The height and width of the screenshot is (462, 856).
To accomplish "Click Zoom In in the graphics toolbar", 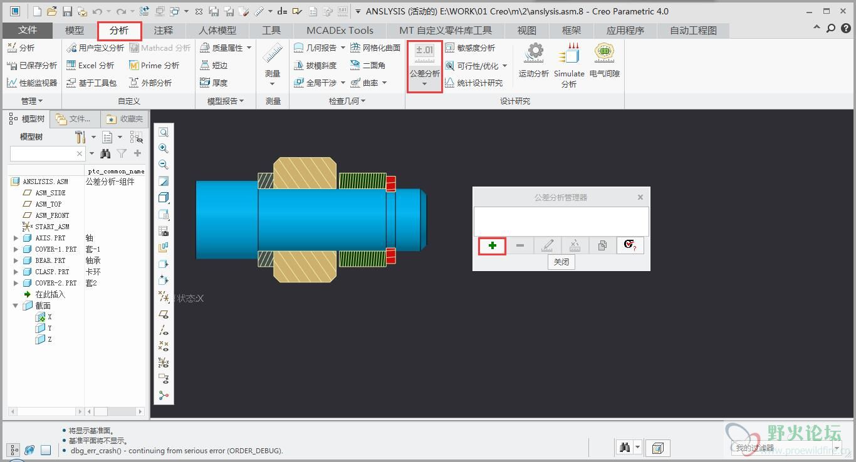I will [164, 148].
